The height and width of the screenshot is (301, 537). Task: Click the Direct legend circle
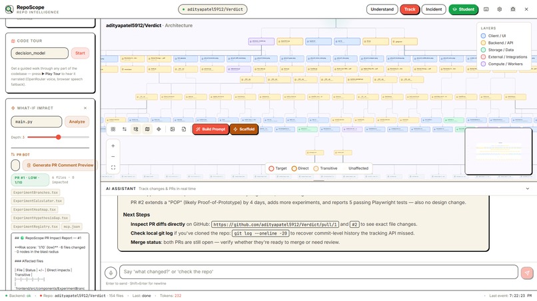click(x=294, y=168)
